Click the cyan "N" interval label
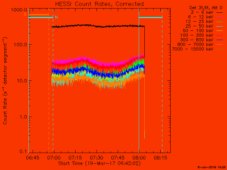 pos(56,17)
